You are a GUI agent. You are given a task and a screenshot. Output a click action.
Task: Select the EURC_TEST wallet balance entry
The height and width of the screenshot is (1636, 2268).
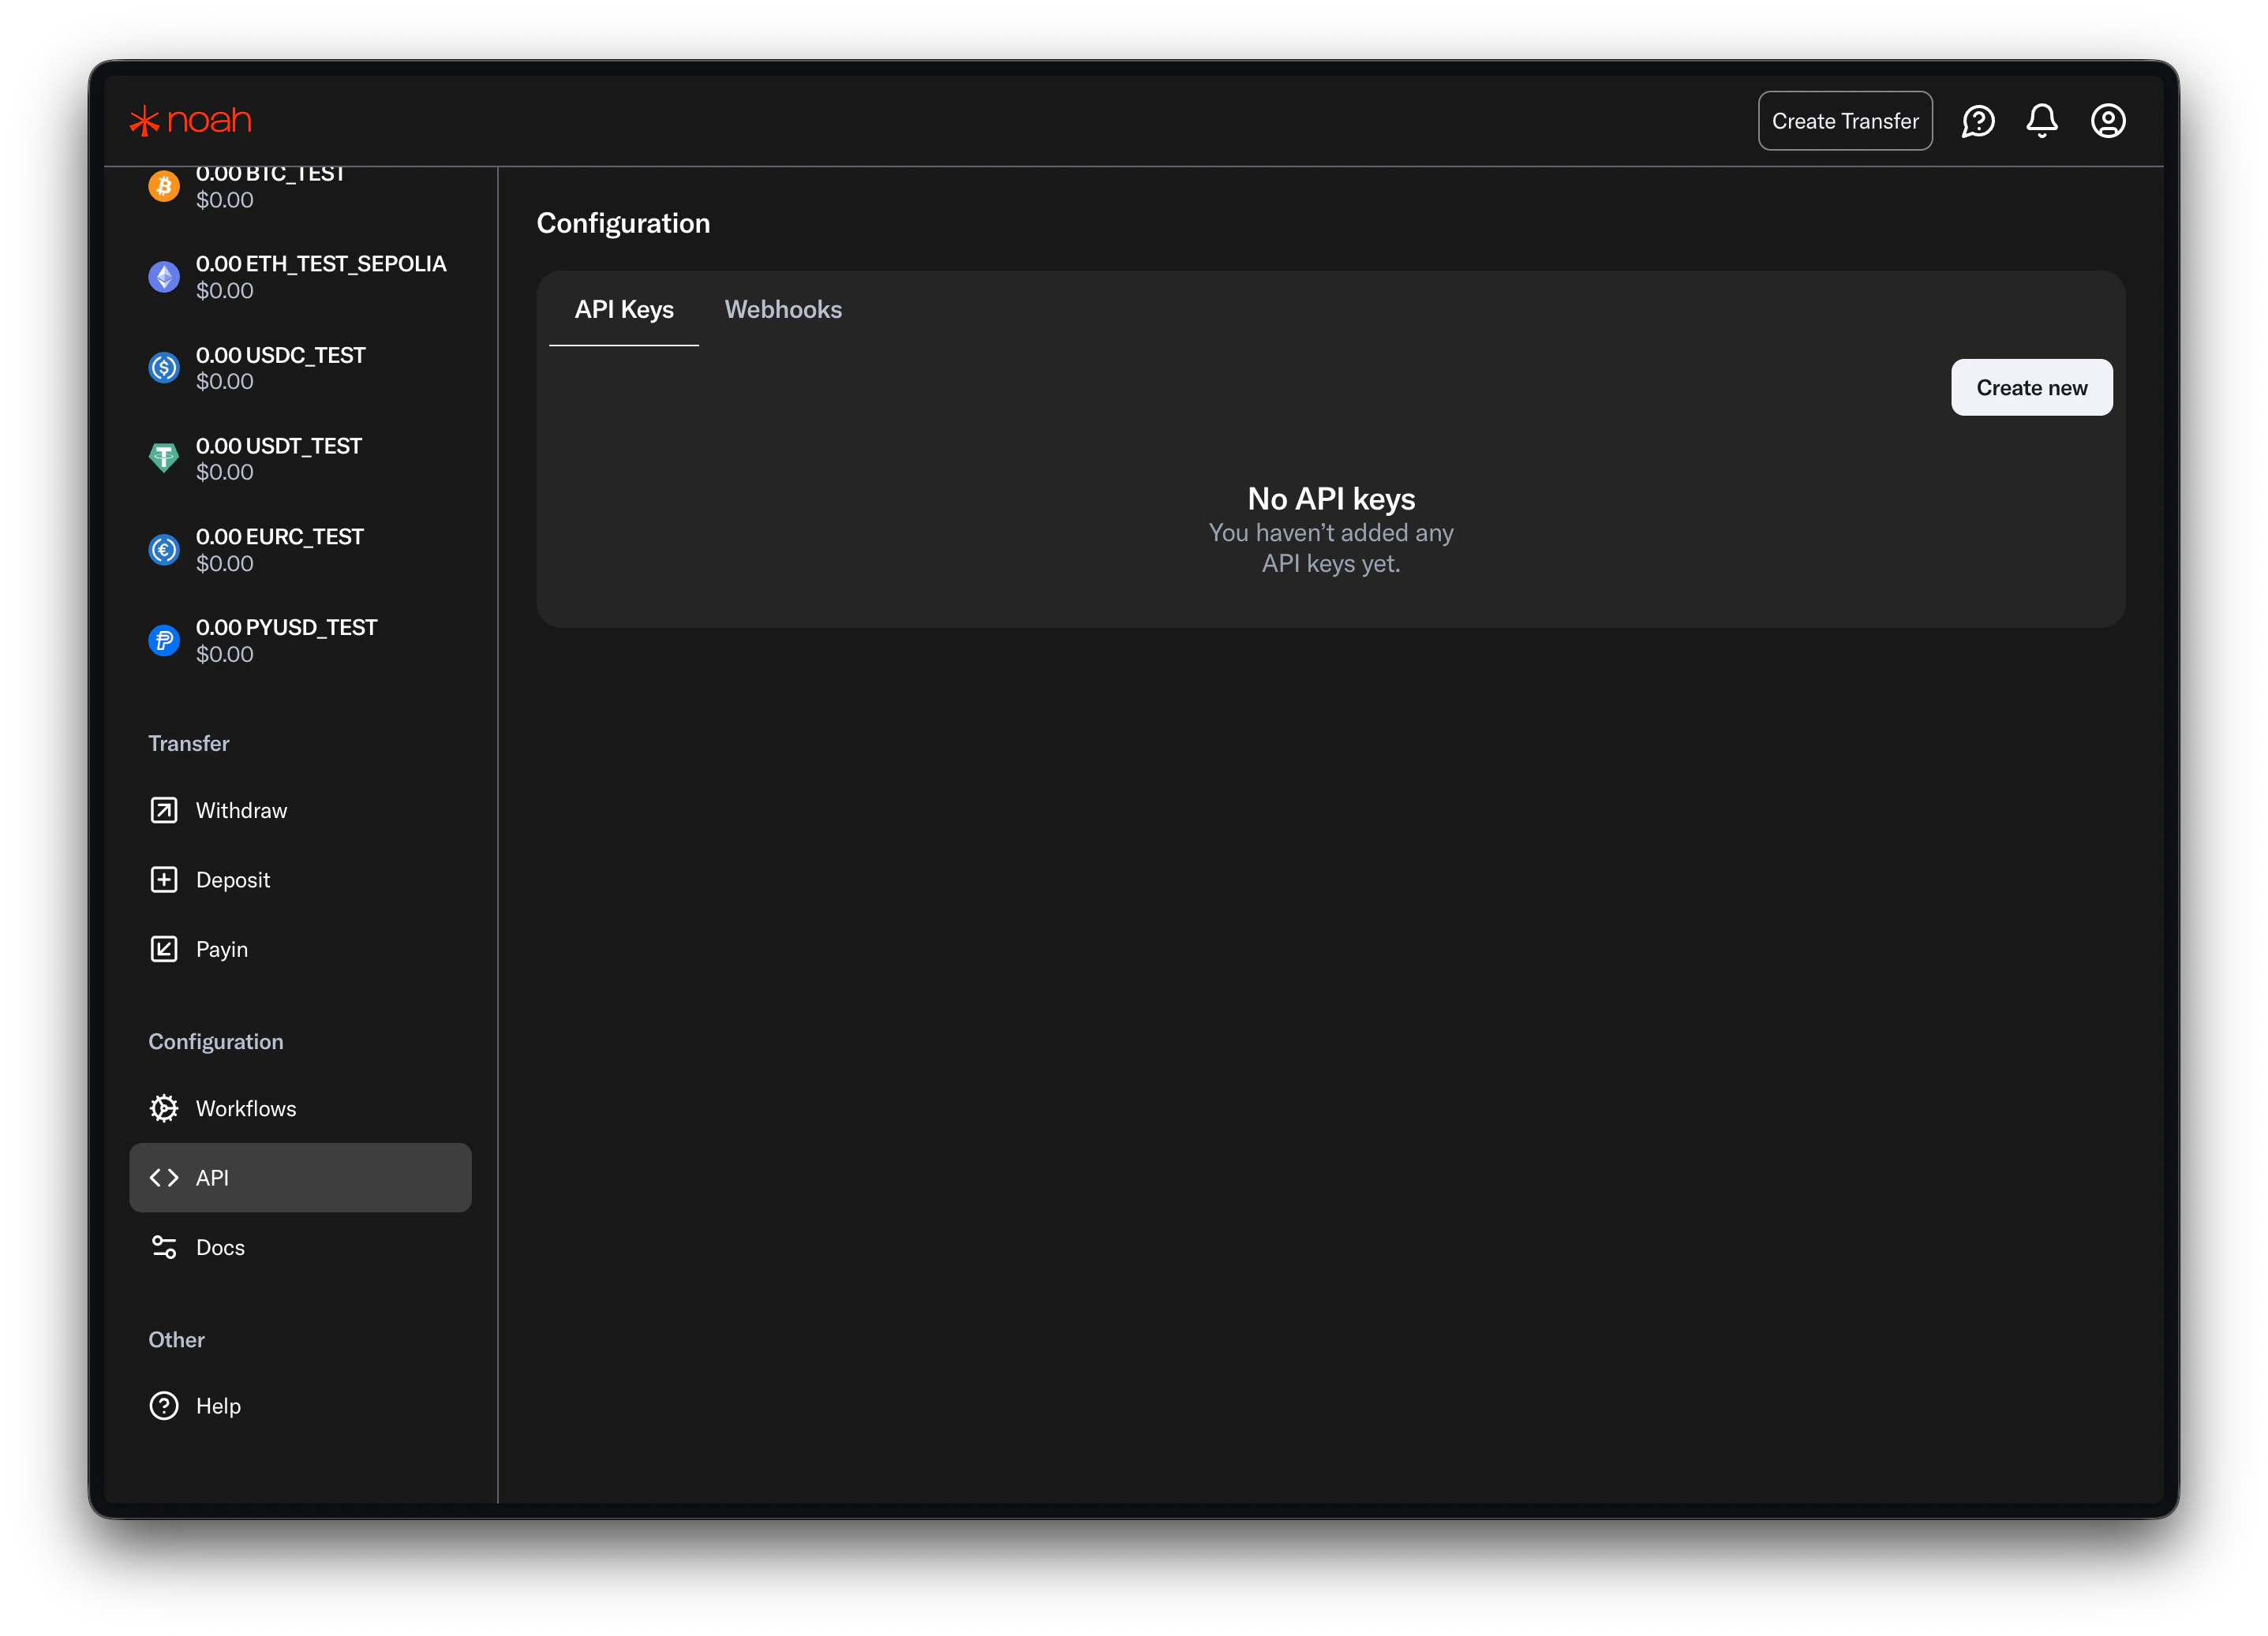point(280,549)
